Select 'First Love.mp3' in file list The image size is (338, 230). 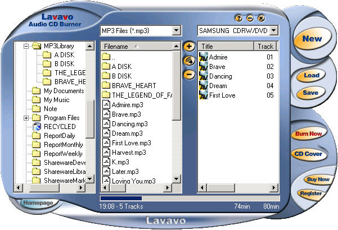click(132, 143)
